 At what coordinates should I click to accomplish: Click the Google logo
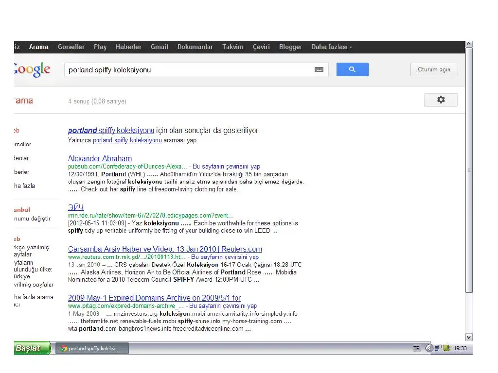pos(32,69)
